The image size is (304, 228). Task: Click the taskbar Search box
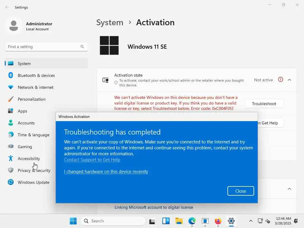tap(113, 221)
